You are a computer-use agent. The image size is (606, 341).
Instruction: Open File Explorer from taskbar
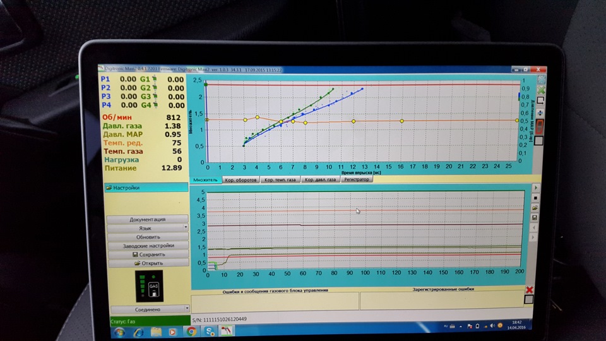click(156, 332)
